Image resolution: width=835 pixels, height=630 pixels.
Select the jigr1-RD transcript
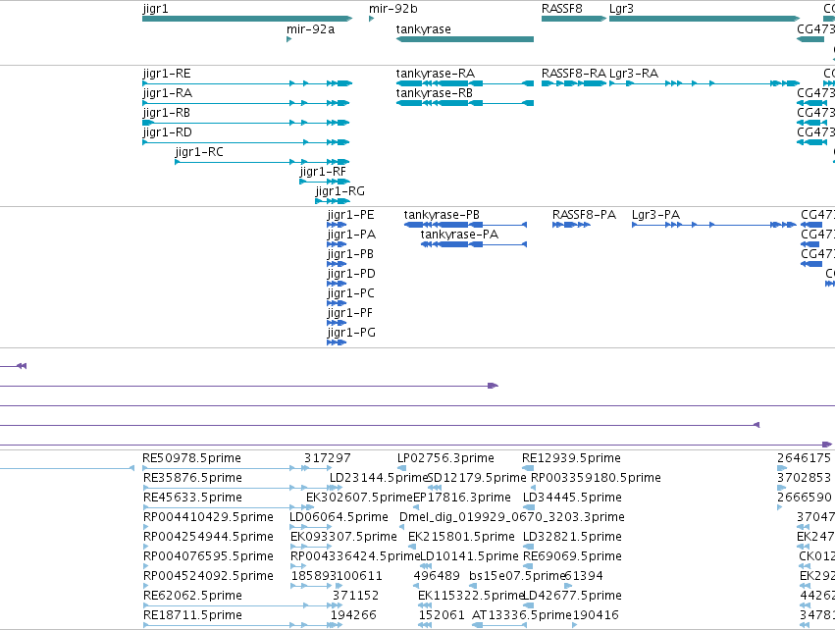click(x=246, y=142)
